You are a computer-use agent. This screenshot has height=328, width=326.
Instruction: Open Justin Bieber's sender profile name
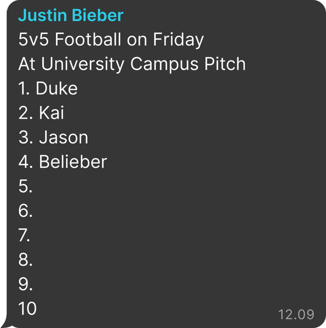(x=71, y=15)
